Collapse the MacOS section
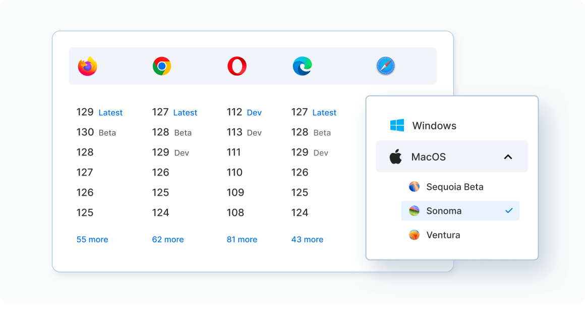Screen dimensions: 585x309 (508, 157)
